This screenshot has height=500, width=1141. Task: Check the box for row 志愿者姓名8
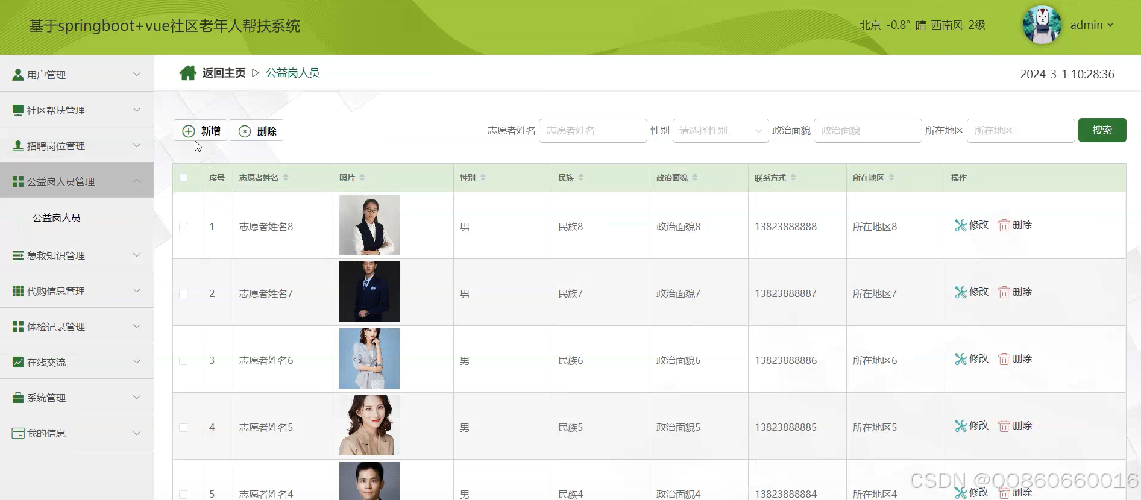(183, 227)
